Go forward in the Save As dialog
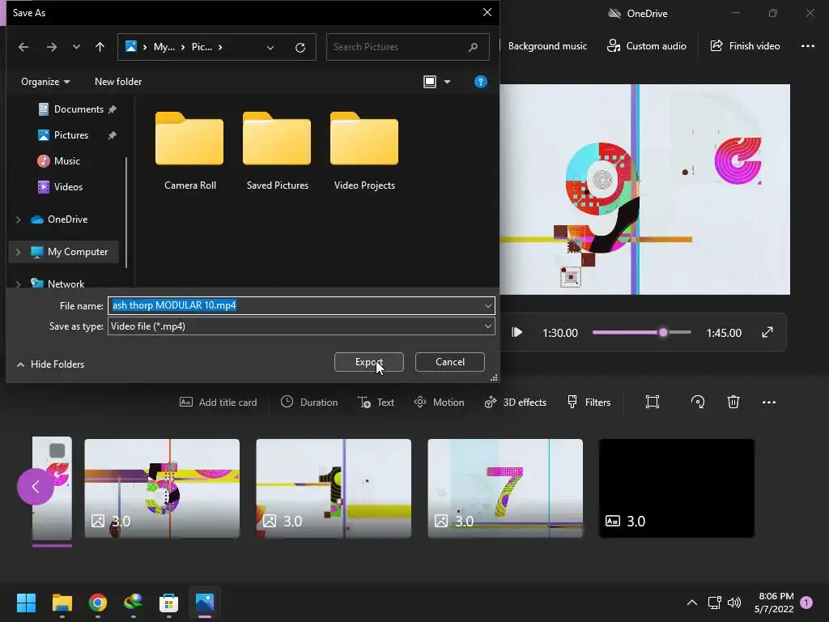Image resolution: width=829 pixels, height=622 pixels. [x=51, y=47]
